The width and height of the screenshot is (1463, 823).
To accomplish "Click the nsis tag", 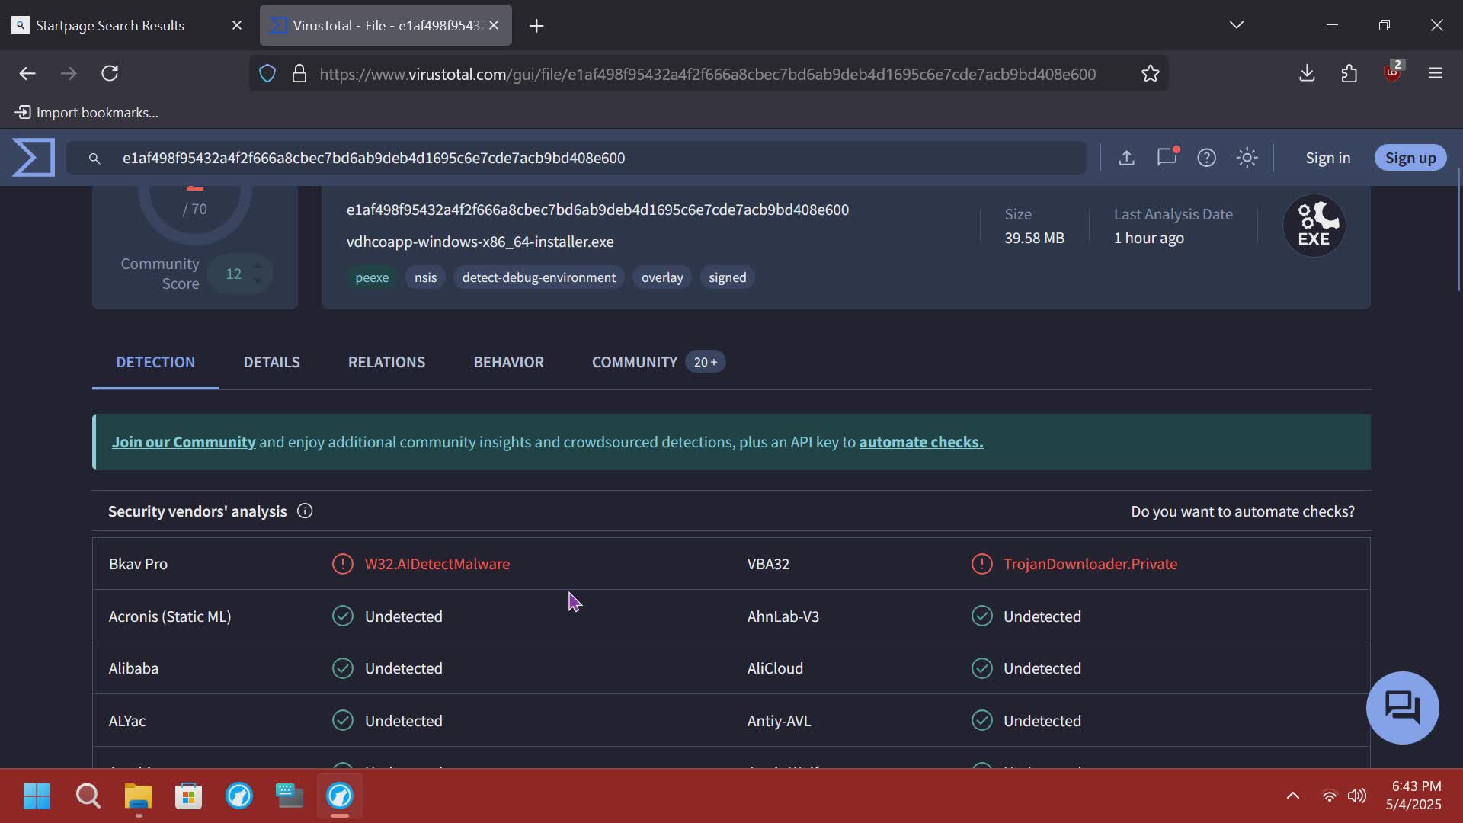I will [x=425, y=277].
